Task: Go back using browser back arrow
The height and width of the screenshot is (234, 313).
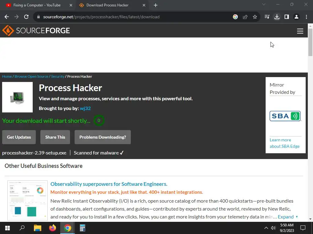Action: tap(7, 17)
